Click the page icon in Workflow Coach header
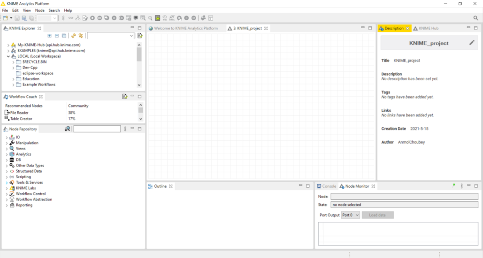This screenshot has height=258, width=483. tap(124, 97)
